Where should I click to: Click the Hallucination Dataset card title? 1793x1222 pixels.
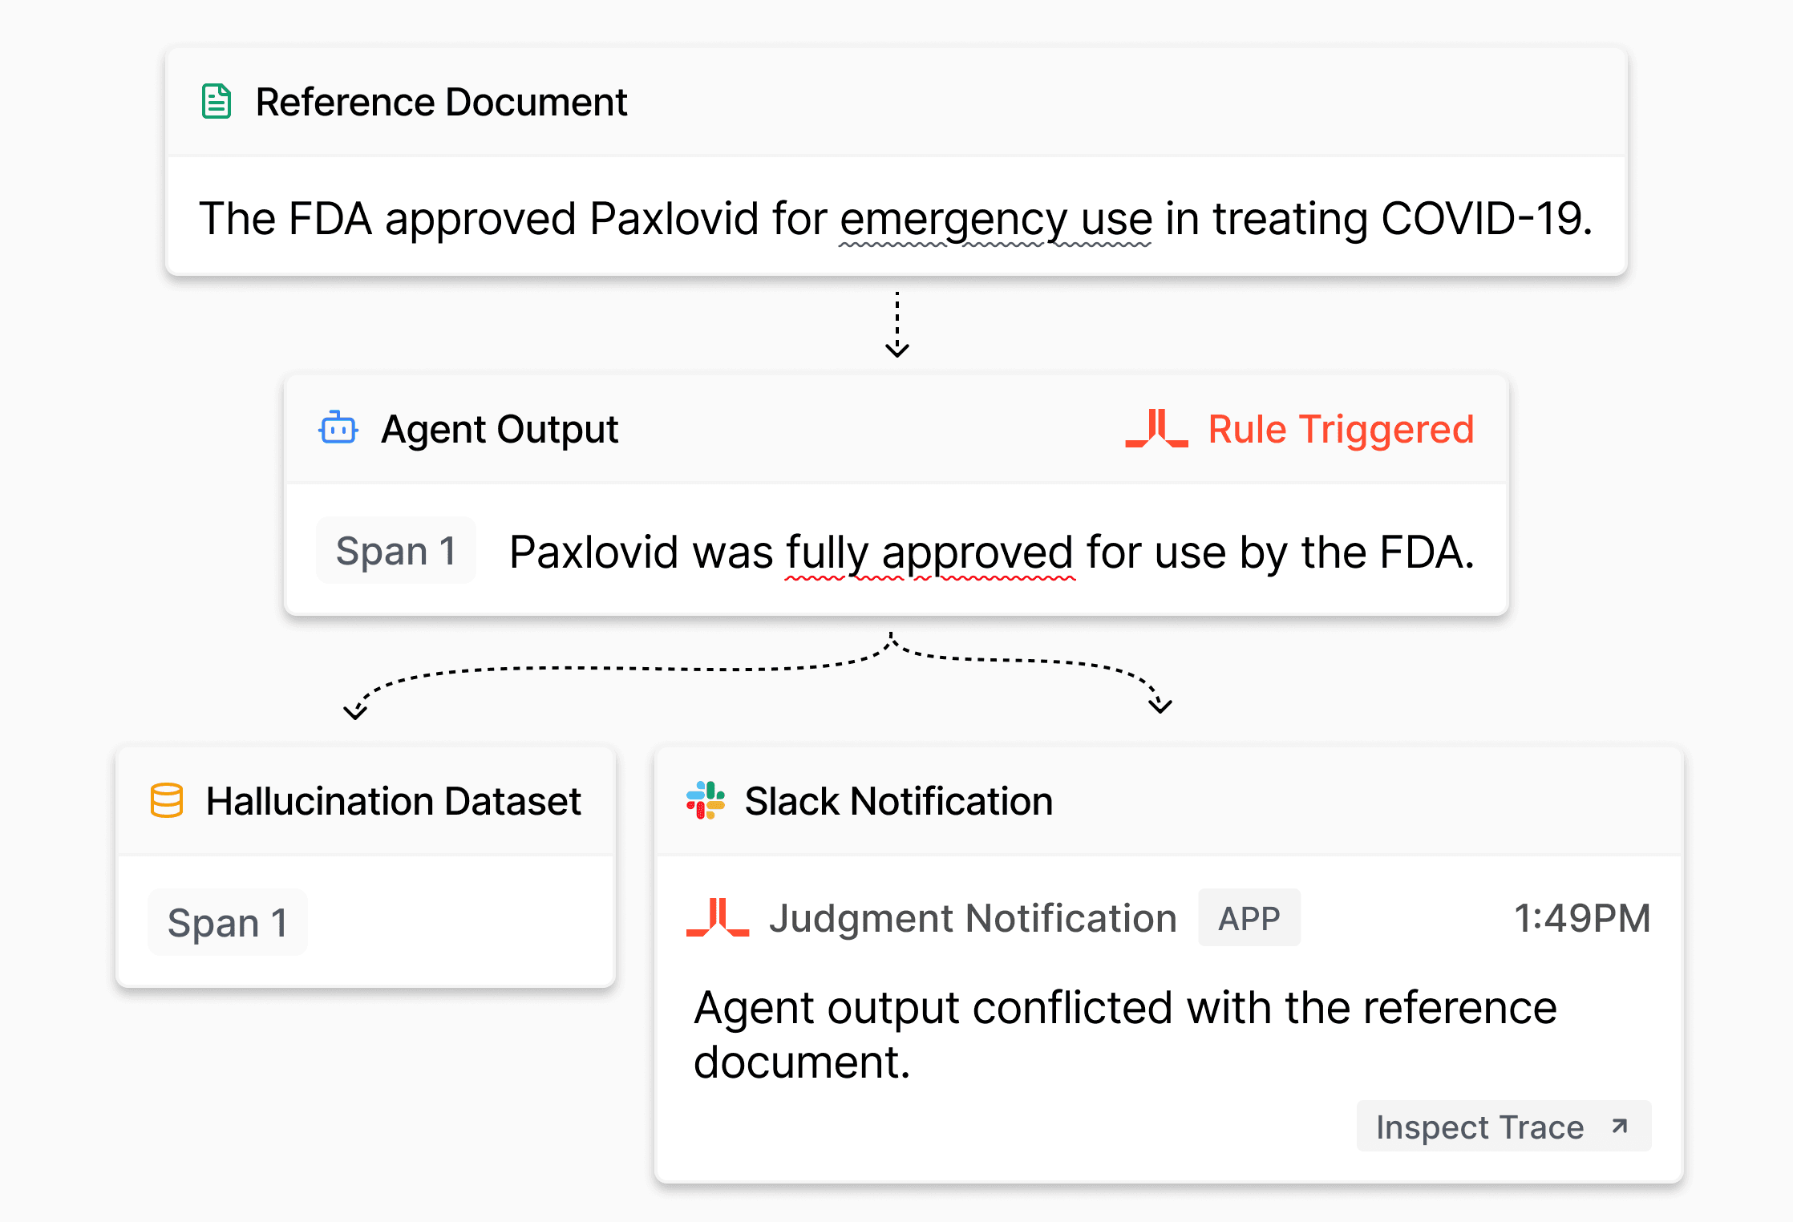[x=393, y=801]
